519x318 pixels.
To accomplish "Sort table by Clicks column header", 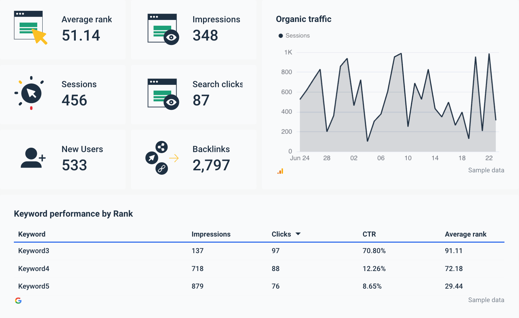I will tap(281, 234).
